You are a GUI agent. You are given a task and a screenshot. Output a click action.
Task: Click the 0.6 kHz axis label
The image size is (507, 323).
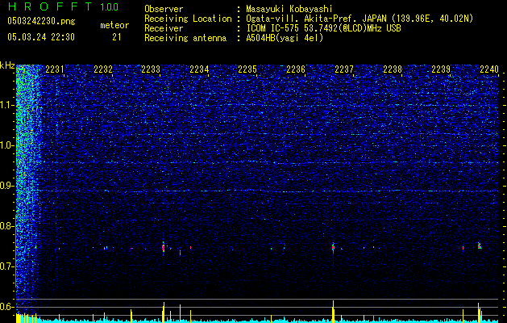[7, 307]
